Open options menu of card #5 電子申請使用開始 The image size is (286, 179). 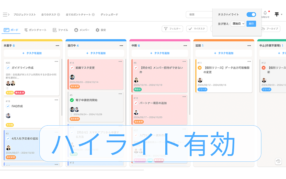click(120, 94)
